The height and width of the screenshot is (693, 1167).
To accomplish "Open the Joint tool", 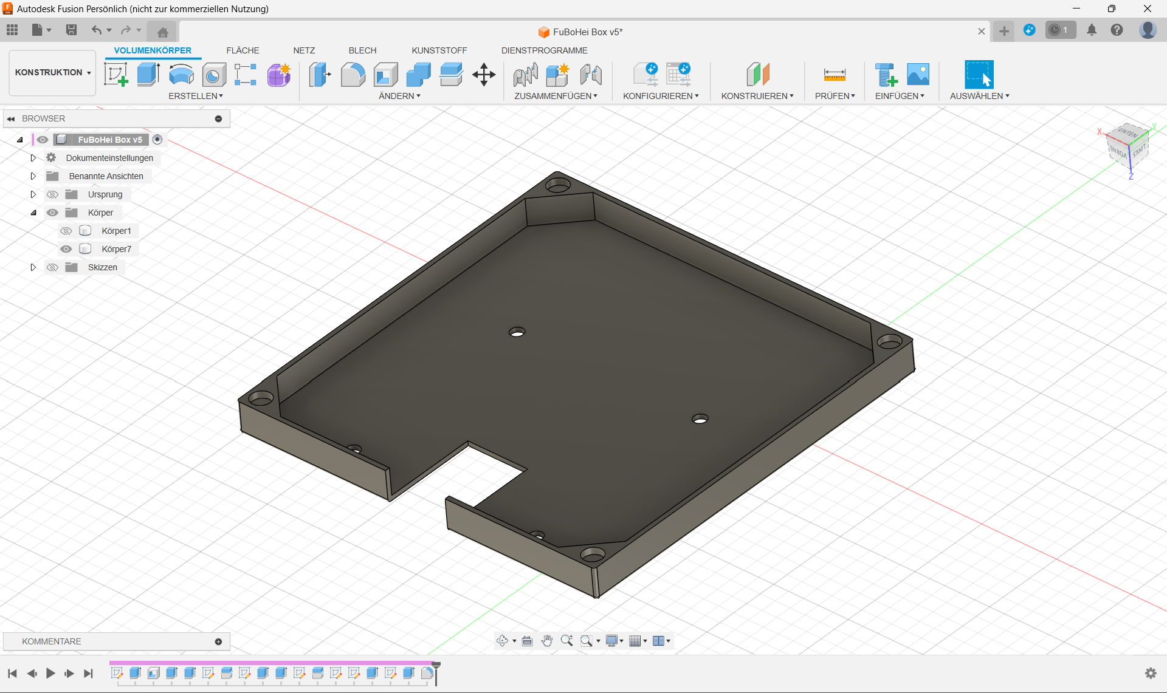I will [525, 75].
